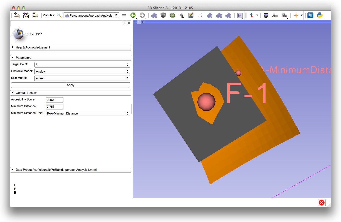Viewport: 341px width, 222px height.
Task: Click the Minimum Distance value field
Action: coord(55,107)
